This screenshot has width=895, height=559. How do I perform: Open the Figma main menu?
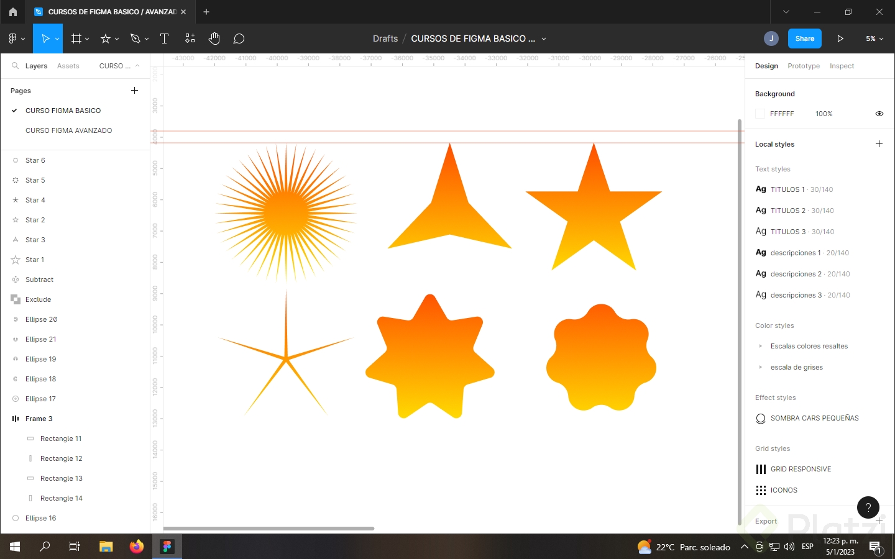pos(14,39)
